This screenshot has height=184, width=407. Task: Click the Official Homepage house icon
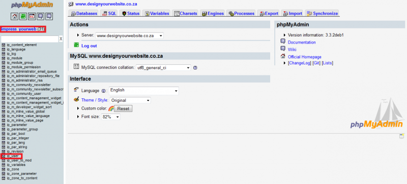(x=283, y=56)
